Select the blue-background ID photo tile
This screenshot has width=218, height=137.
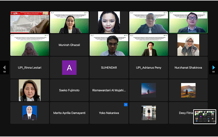tap(30, 113)
